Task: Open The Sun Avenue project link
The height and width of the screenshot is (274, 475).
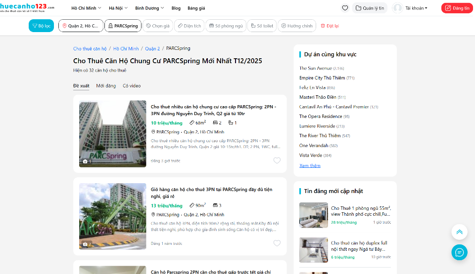Action: 322,68
